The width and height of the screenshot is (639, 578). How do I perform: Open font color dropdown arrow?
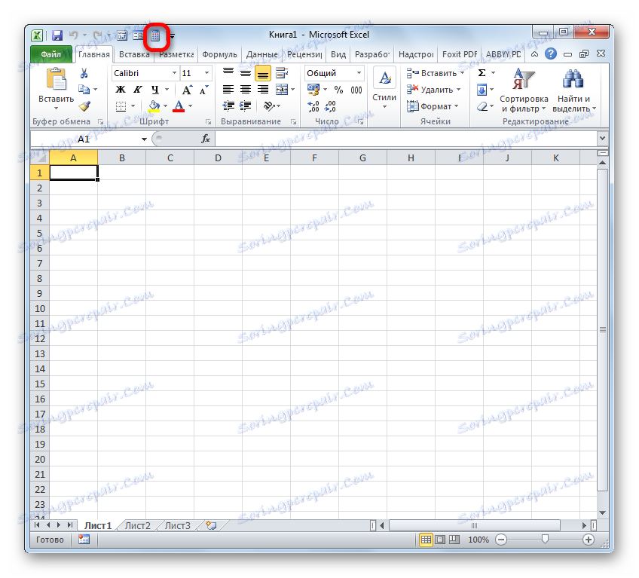point(191,106)
